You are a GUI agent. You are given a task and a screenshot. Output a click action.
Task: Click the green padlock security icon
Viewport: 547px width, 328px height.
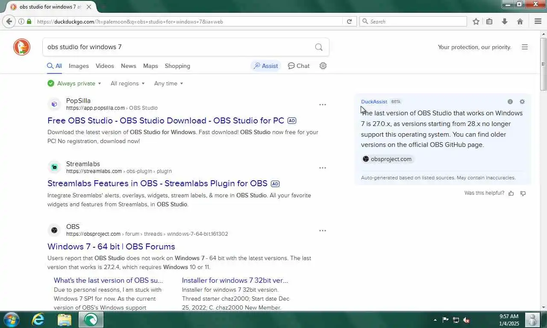[x=29, y=21]
